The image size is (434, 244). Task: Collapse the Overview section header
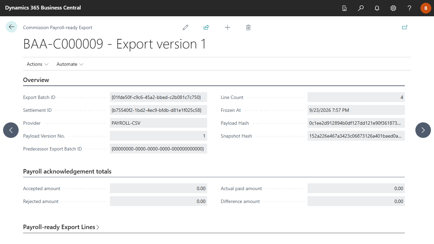(x=36, y=80)
